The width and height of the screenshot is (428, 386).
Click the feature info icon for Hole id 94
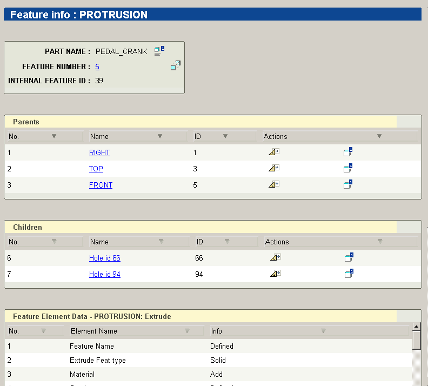point(348,274)
